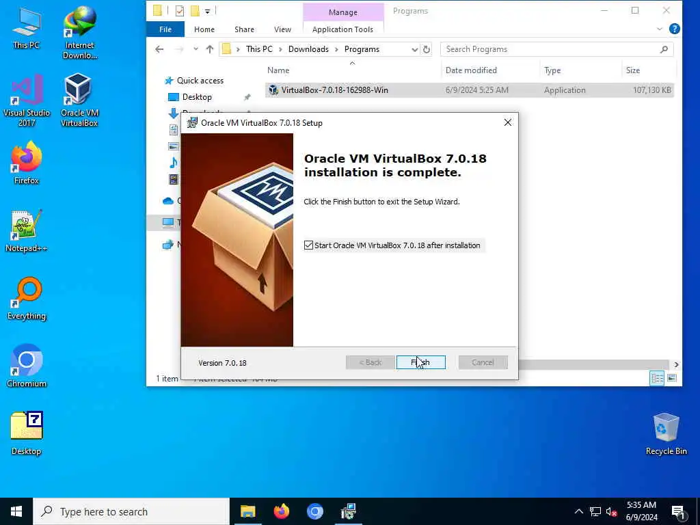Click the Manage contextual tab
The height and width of the screenshot is (525, 700).
coord(343,12)
